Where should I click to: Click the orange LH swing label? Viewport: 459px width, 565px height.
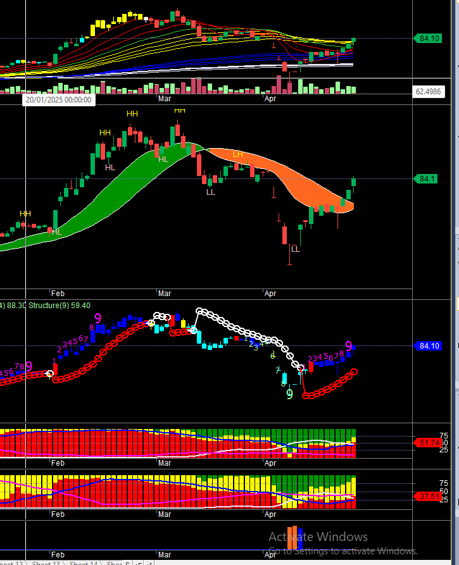tap(238, 154)
